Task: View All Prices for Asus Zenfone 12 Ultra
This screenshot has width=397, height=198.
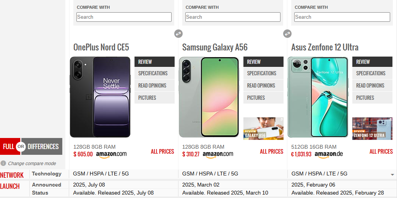Action: point(381,151)
